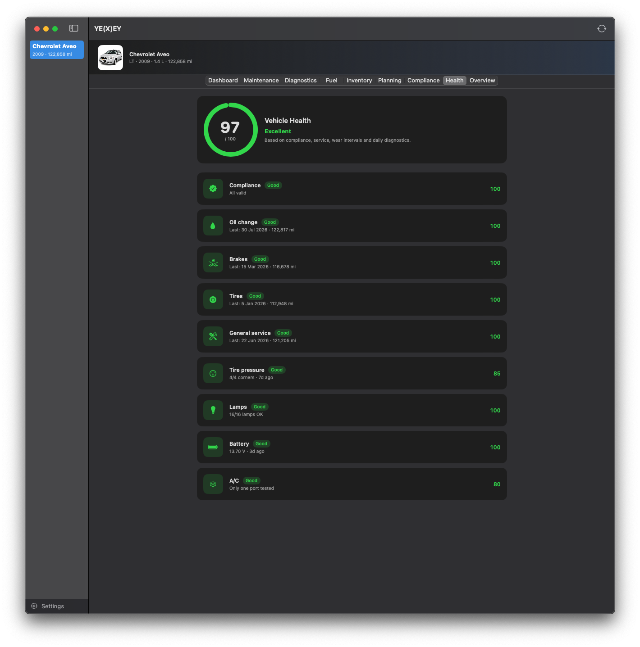Click the Battery score 100
Screen dimensions: 640x647
pos(495,448)
